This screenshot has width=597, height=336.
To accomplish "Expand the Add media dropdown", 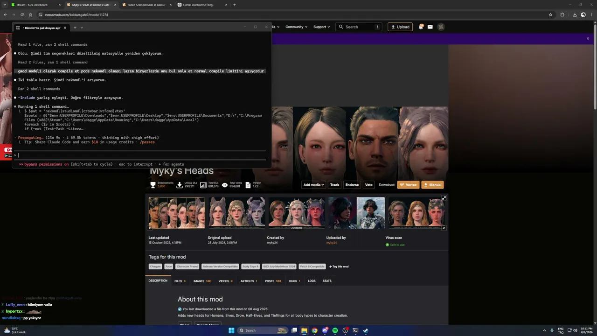I will coord(313,185).
